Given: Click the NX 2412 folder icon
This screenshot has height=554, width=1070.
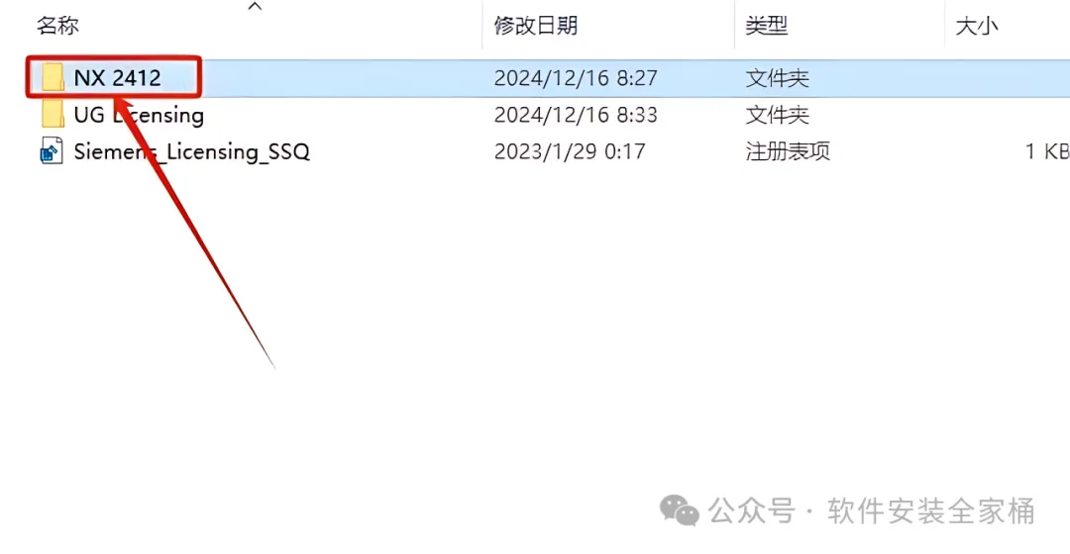Looking at the screenshot, I should [x=53, y=78].
